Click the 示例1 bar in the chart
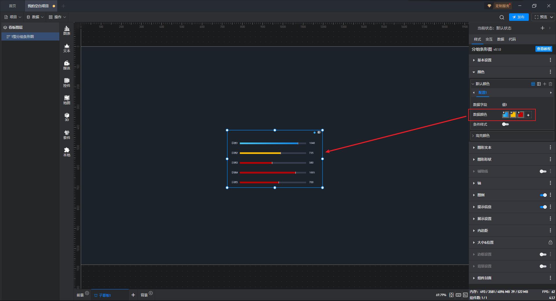 tap(269, 143)
